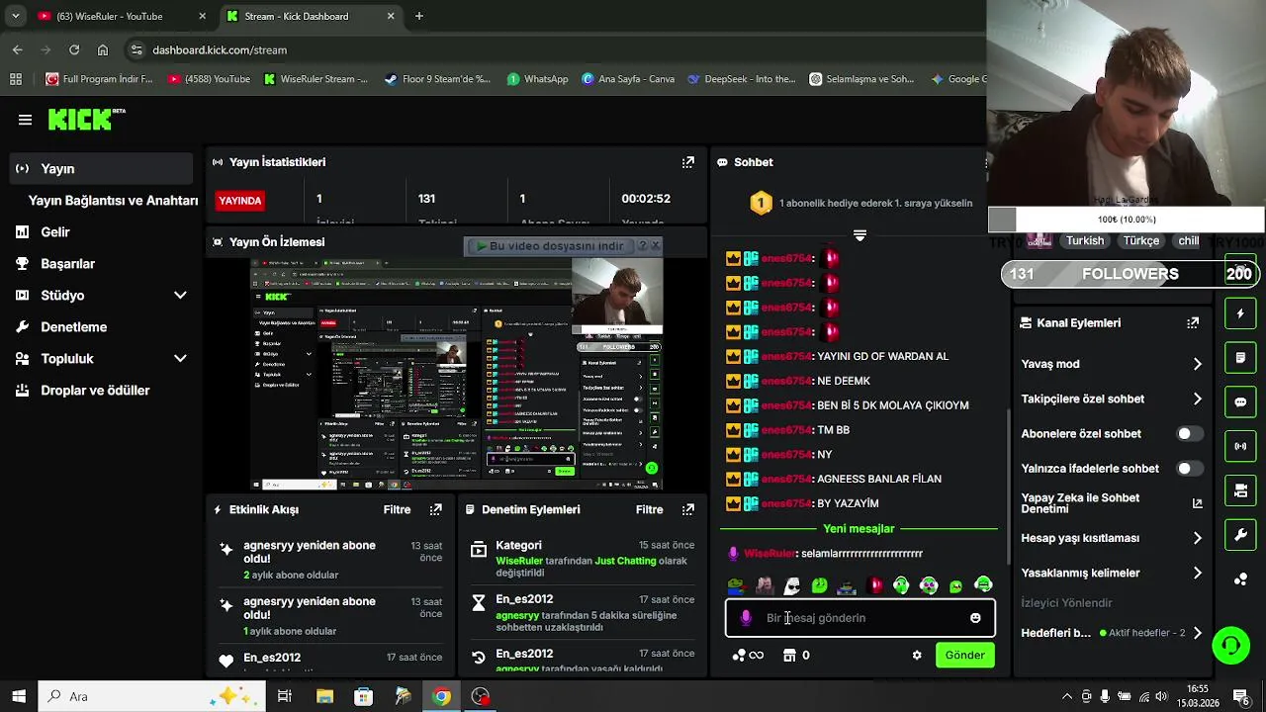The height and width of the screenshot is (712, 1266).
Task: Click the broadcast signal sidebar icon
Action: pyautogui.click(x=1240, y=446)
